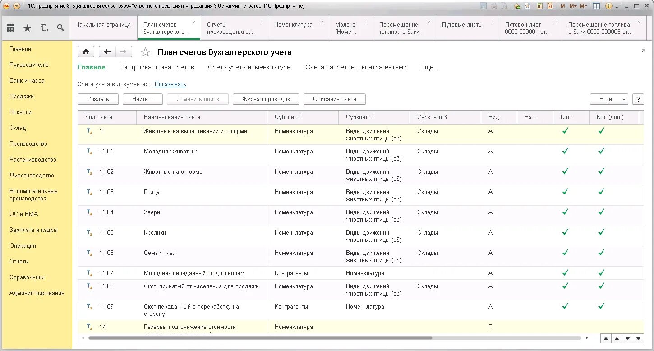Click the Кол. checkmark in row 11.04
The width and height of the screenshot is (654, 351).
tap(565, 212)
